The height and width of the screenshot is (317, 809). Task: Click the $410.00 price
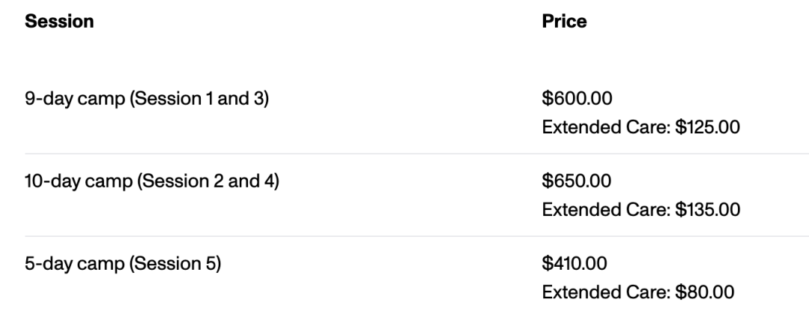(x=575, y=263)
